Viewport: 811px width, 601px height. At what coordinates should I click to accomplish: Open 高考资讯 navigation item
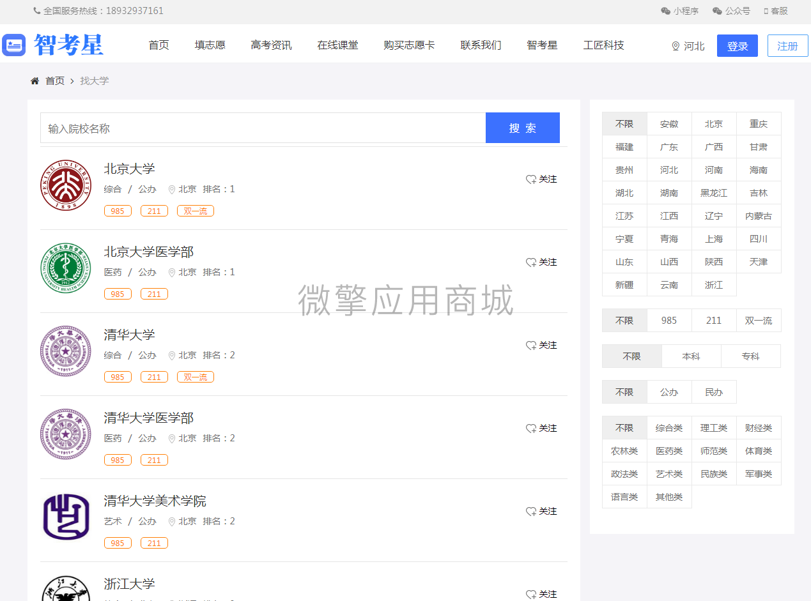pyautogui.click(x=272, y=45)
